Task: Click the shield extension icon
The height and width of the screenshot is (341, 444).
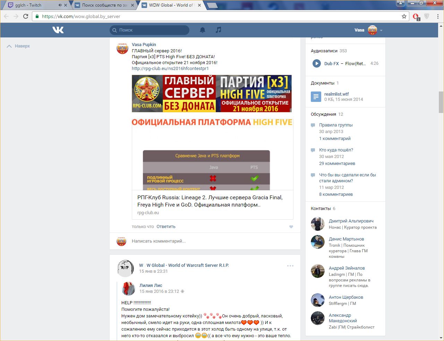Action: click(427, 16)
